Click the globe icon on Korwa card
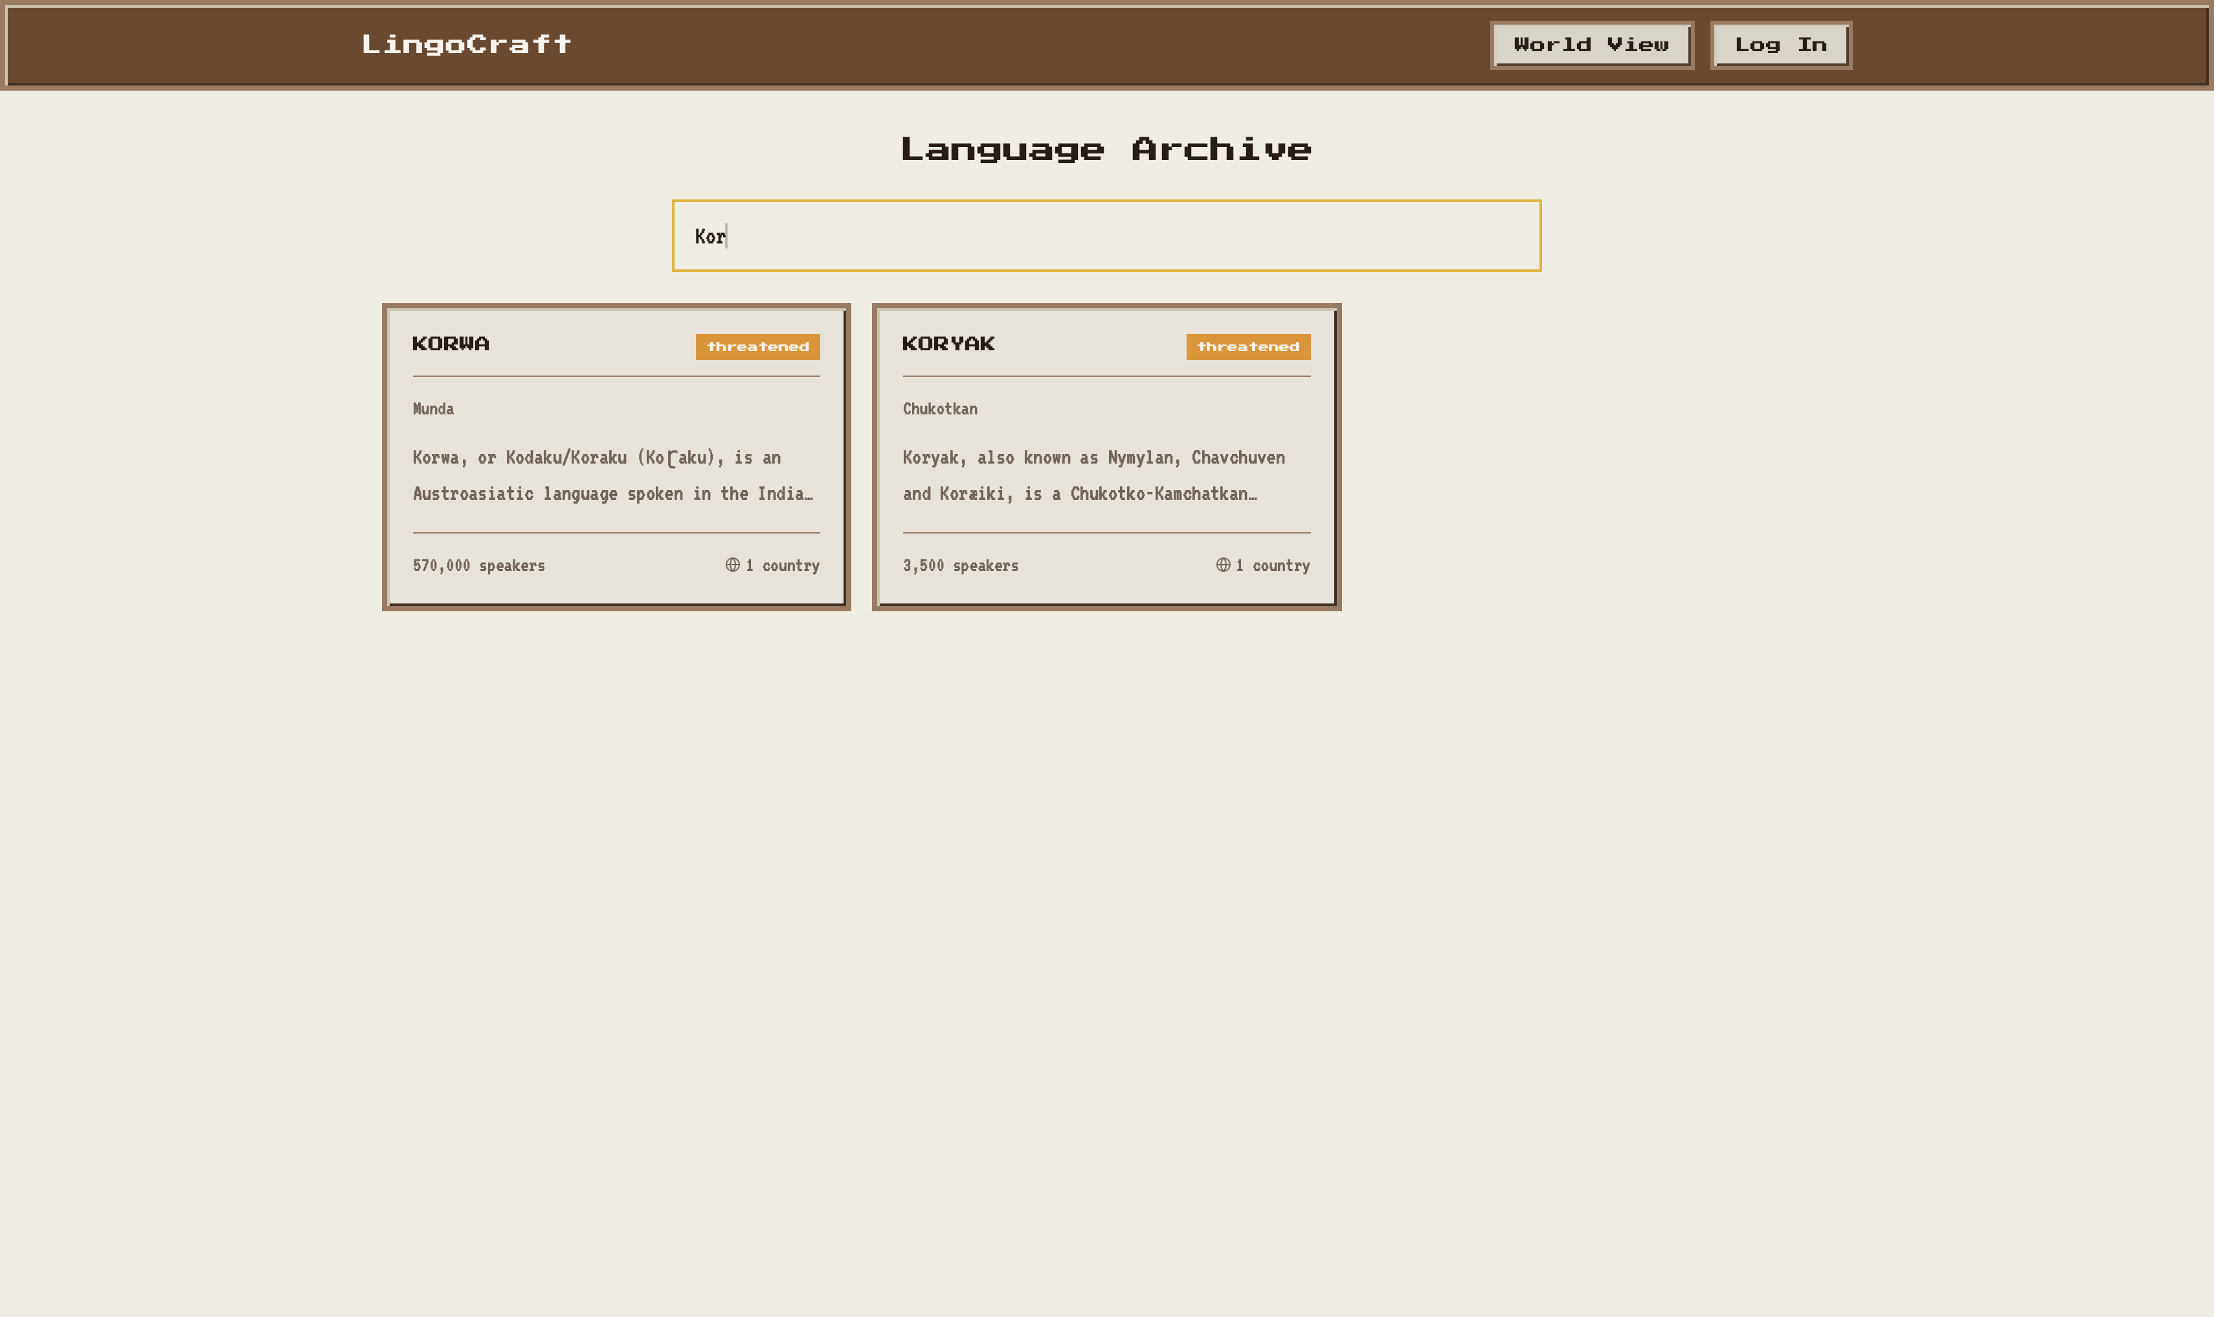 pyautogui.click(x=732, y=565)
